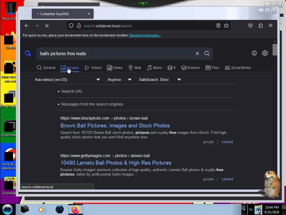Switch to the General search tab
This screenshot has height=215, width=286.
pyautogui.click(x=46, y=68)
